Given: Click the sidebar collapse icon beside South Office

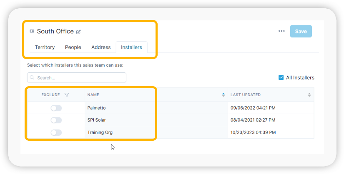Looking at the screenshot, I should point(32,31).
